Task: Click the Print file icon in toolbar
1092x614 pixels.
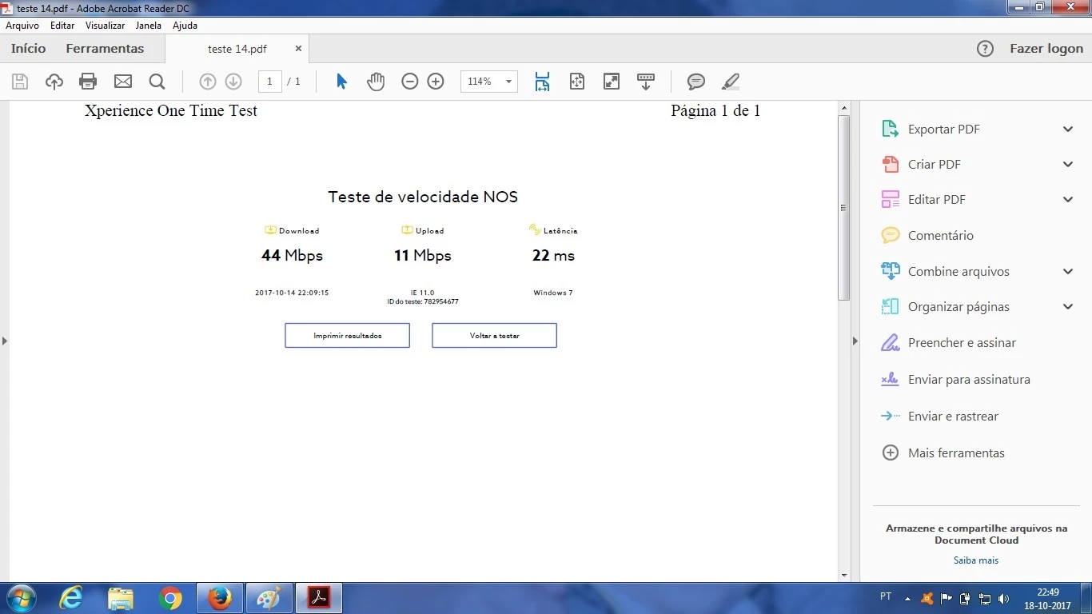Action: tap(88, 82)
